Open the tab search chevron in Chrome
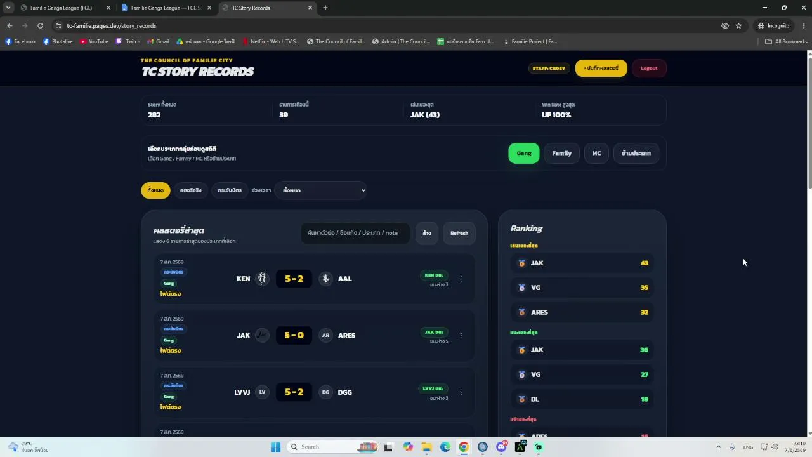Screen dimensions: 812x457 tap(8, 8)
